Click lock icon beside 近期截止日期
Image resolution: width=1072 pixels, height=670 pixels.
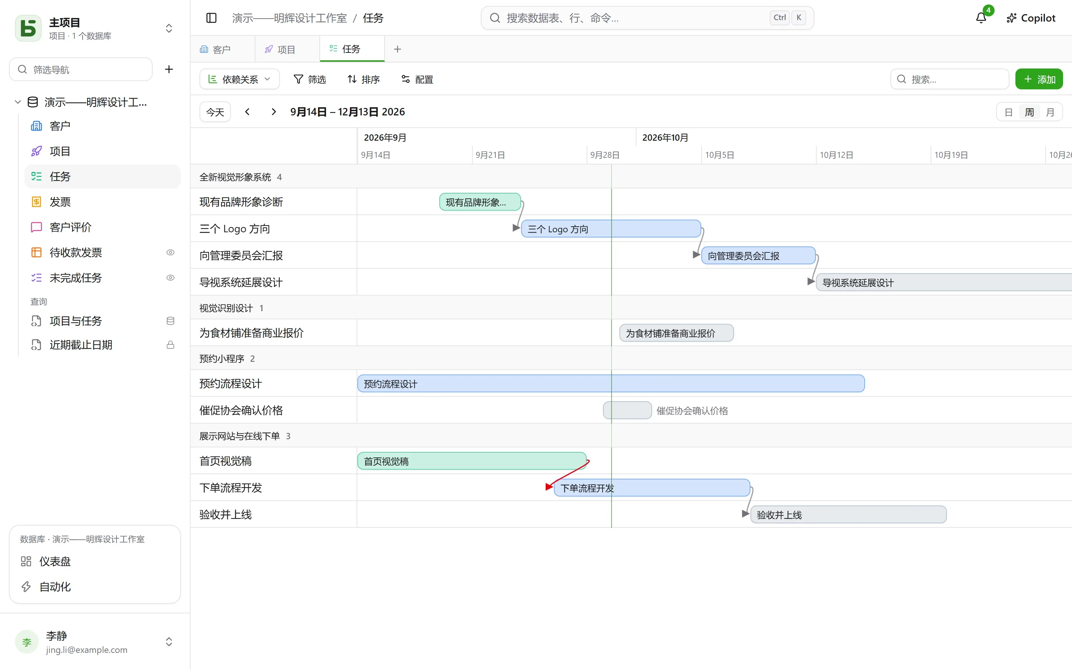point(170,344)
